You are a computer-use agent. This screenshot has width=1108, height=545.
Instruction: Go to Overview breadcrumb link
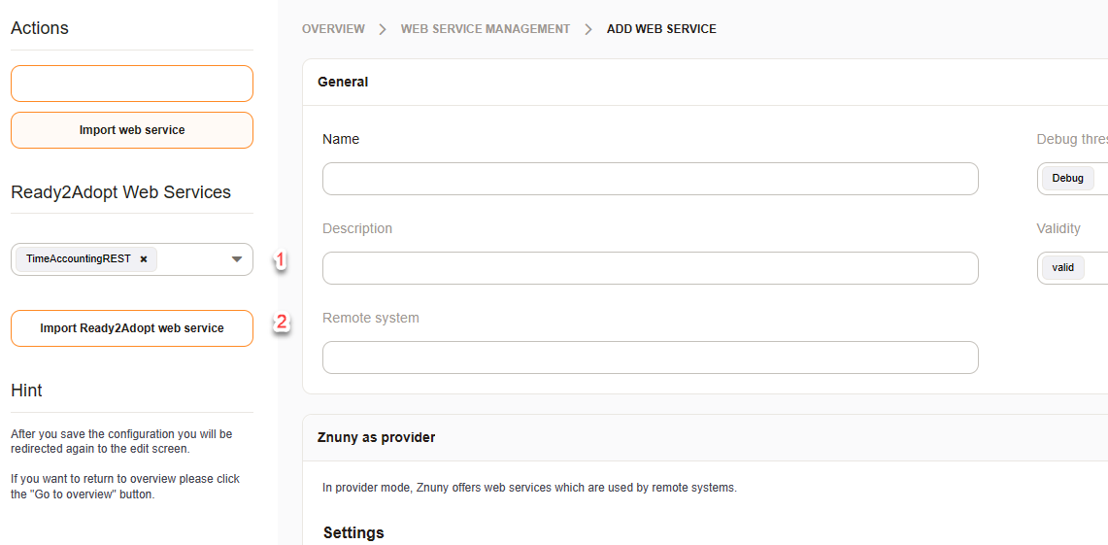(x=333, y=29)
